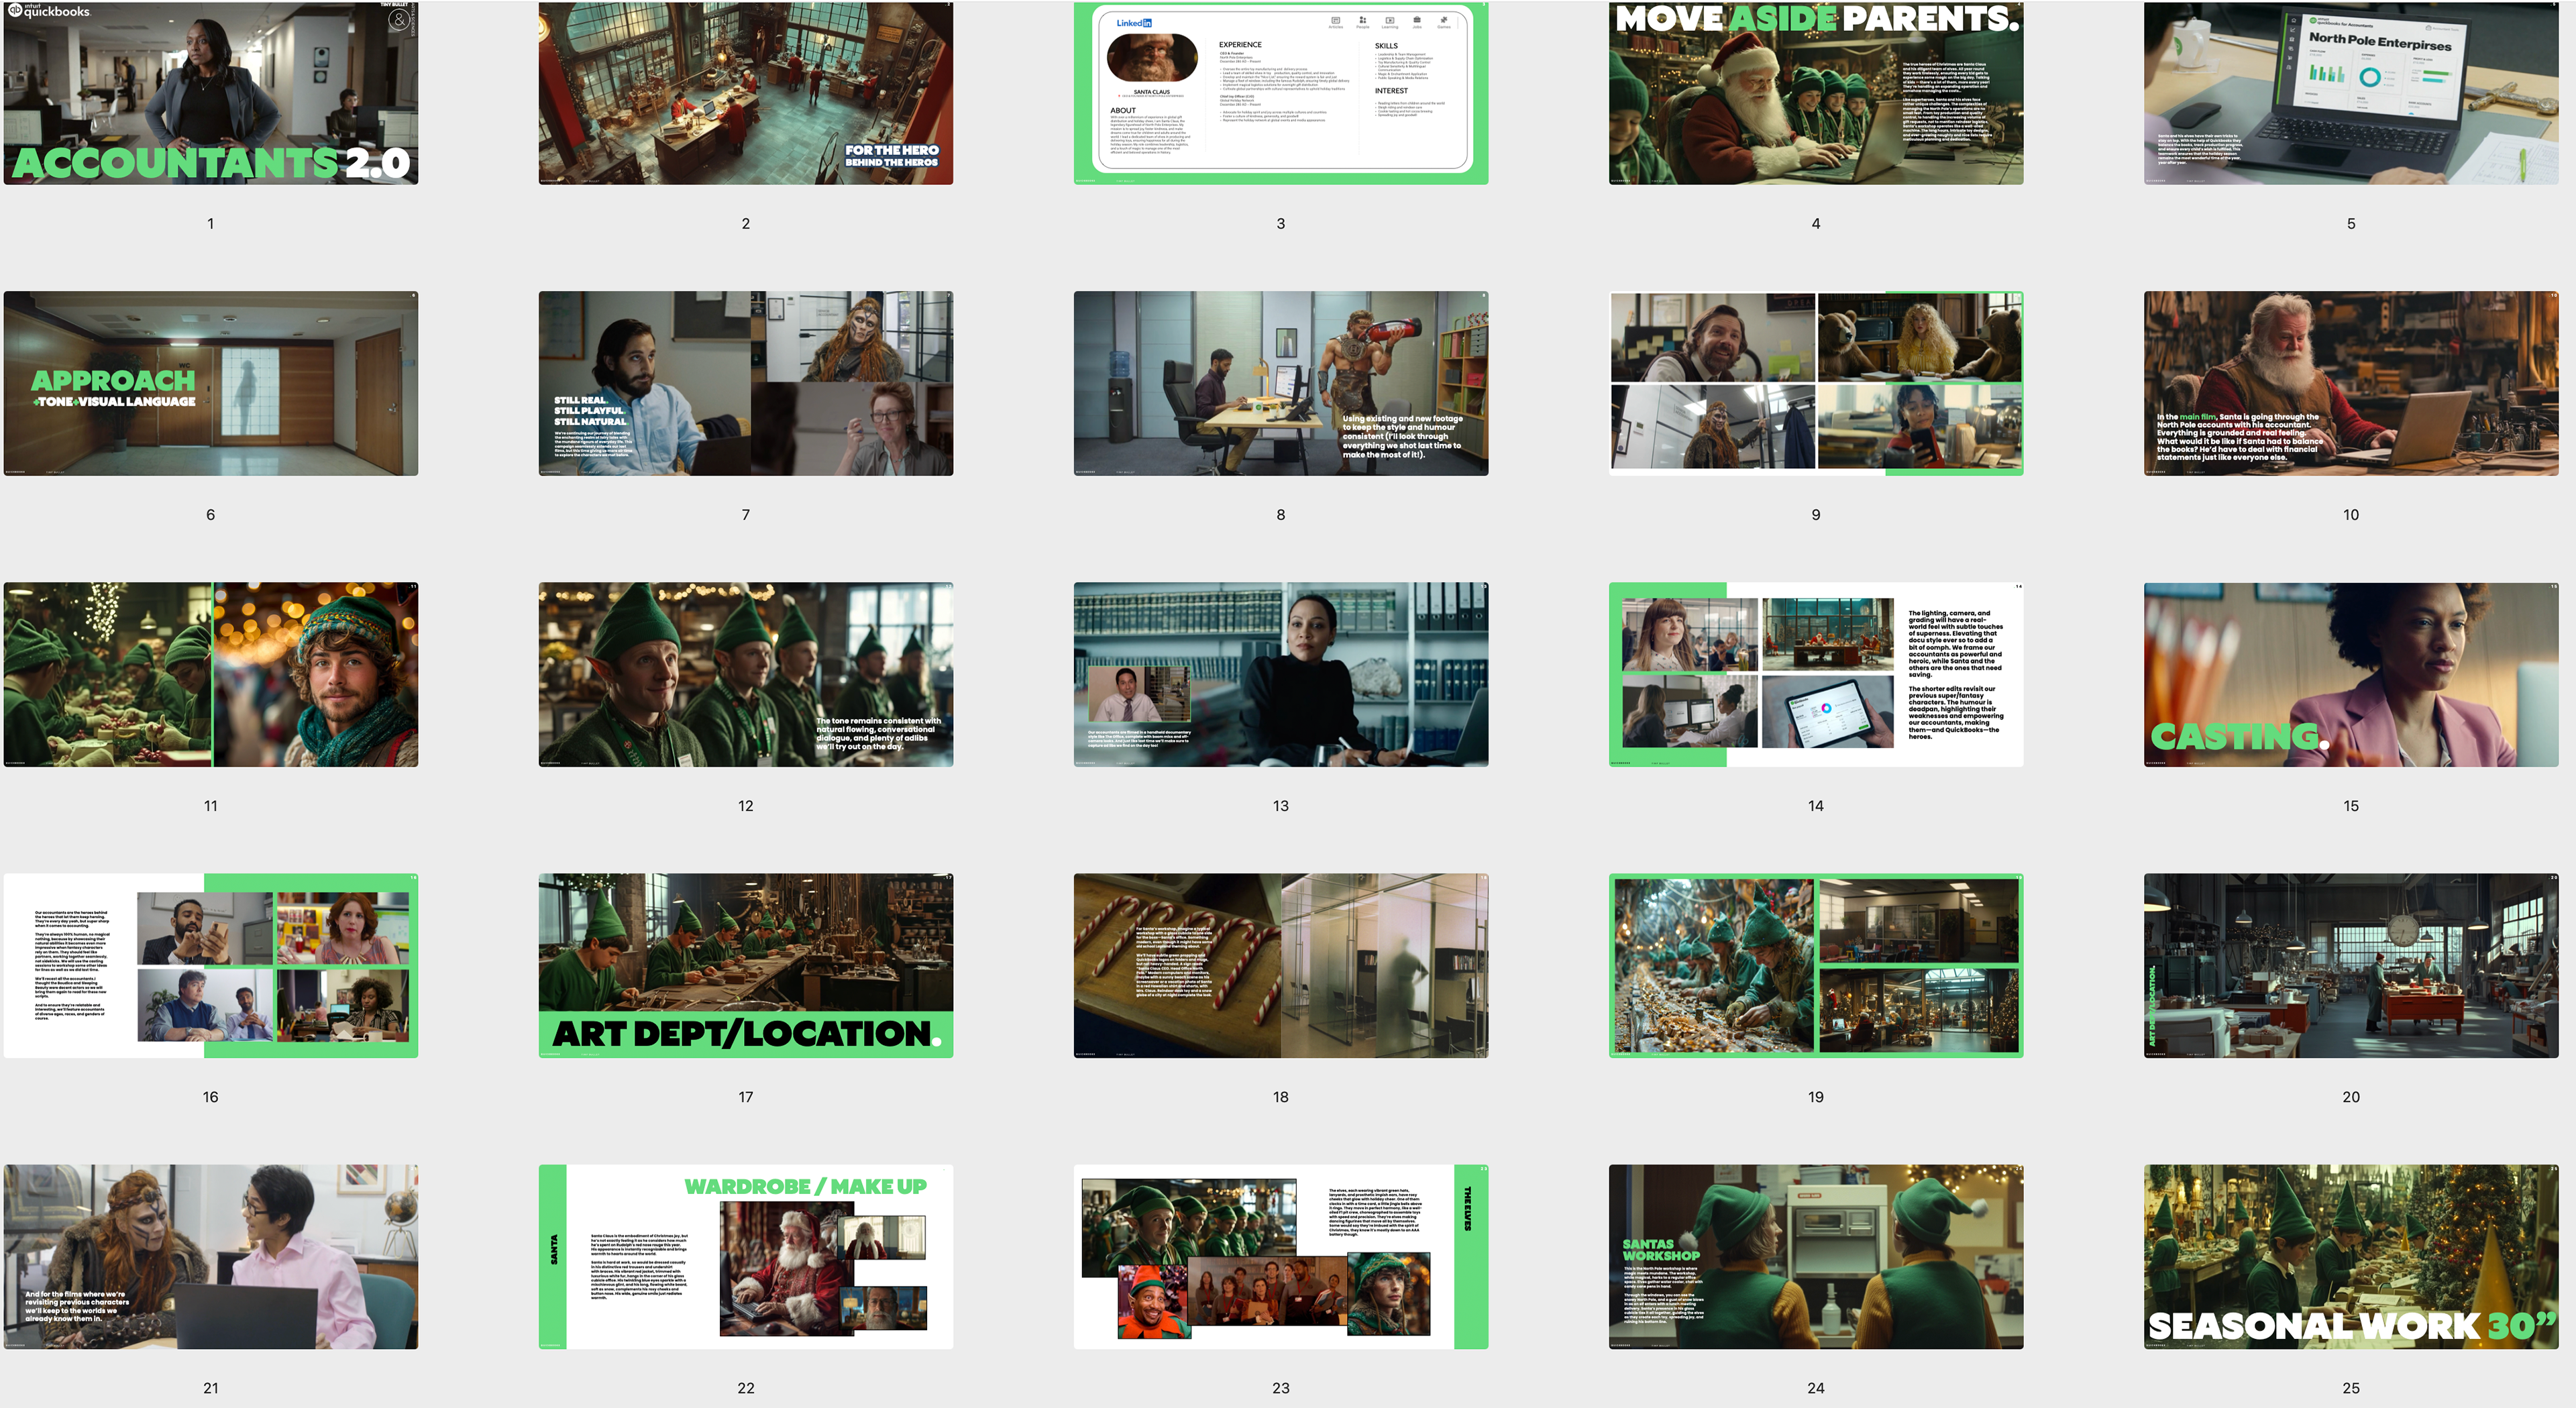Image resolution: width=2576 pixels, height=1408 pixels.
Task: Select the candy canes slide 18
Action: pyautogui.click(x=1280, y=965)
